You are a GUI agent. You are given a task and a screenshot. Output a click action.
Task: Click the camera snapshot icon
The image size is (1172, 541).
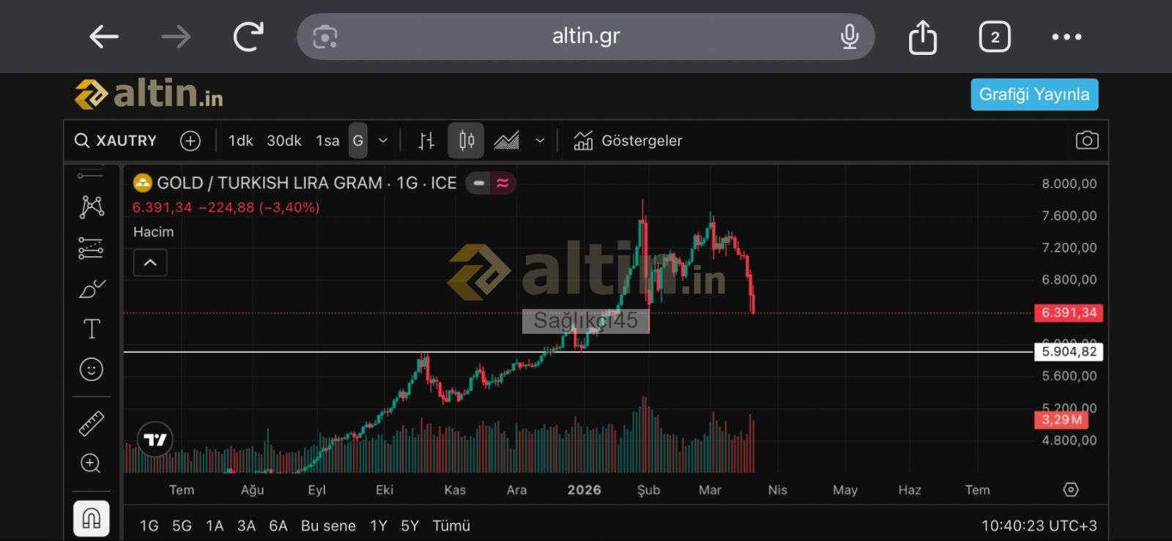tap(1086, 141)
